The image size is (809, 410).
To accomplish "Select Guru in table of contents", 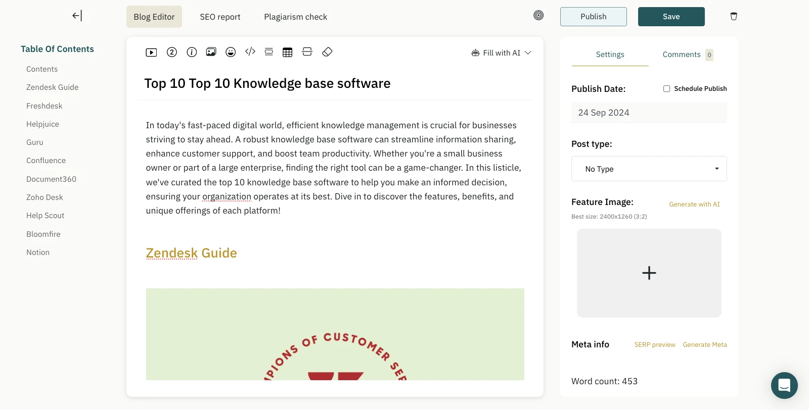I will click(35, 142).
